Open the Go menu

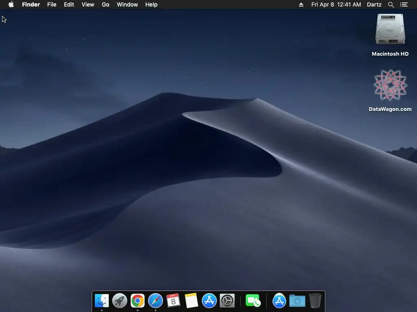(x=105, y=4)
